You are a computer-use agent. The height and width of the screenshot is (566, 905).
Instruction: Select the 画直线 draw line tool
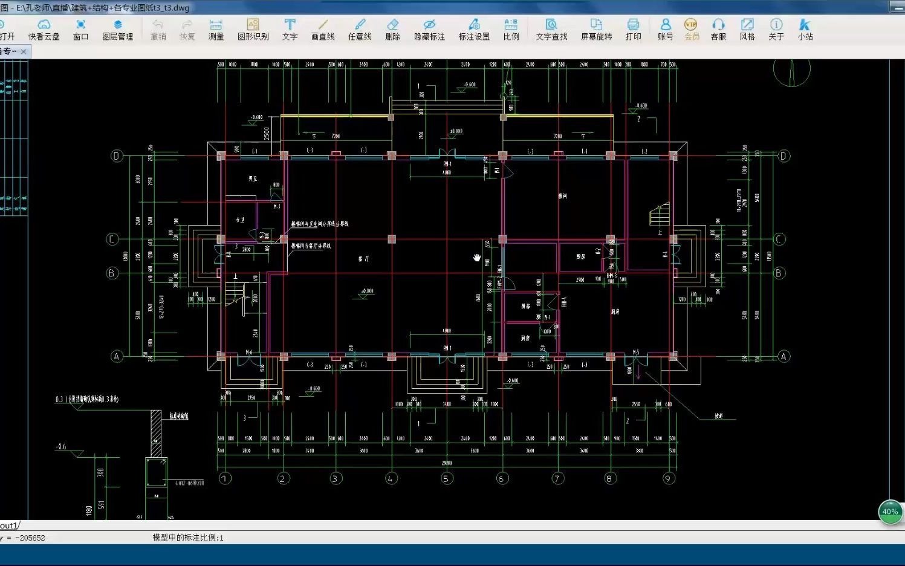(x=323, y=30)
